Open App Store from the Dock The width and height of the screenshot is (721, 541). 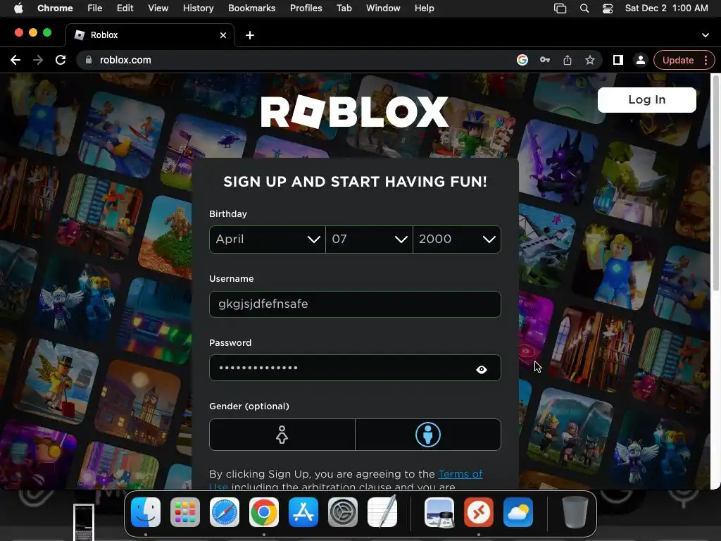click(303, 512)
